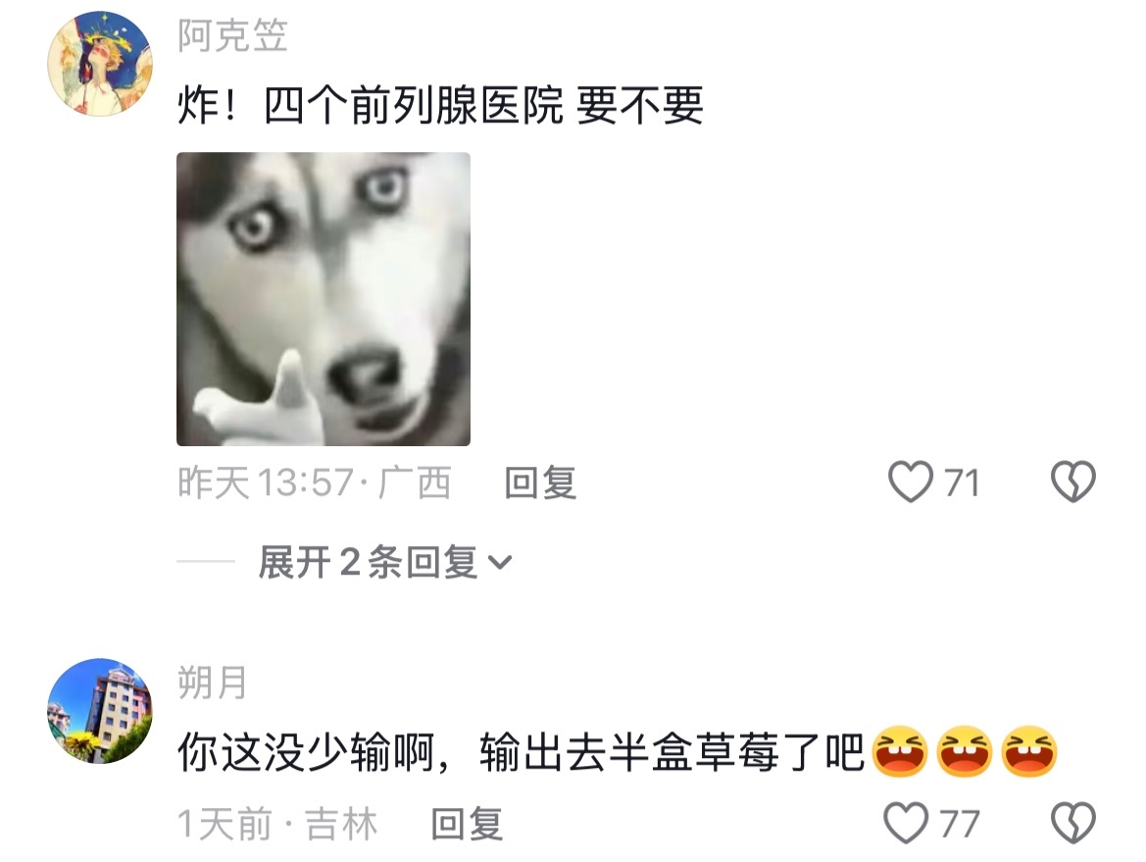1146x862 pixels.
Task: Select comment text 你这没少输啊
Action: (x=306, y=752)
